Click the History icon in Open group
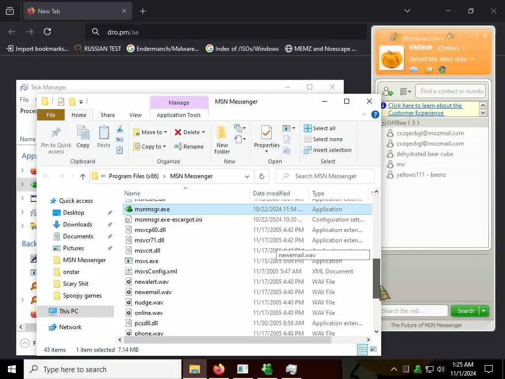Viewport: 505px width, 379px height. tap(287, 150)
